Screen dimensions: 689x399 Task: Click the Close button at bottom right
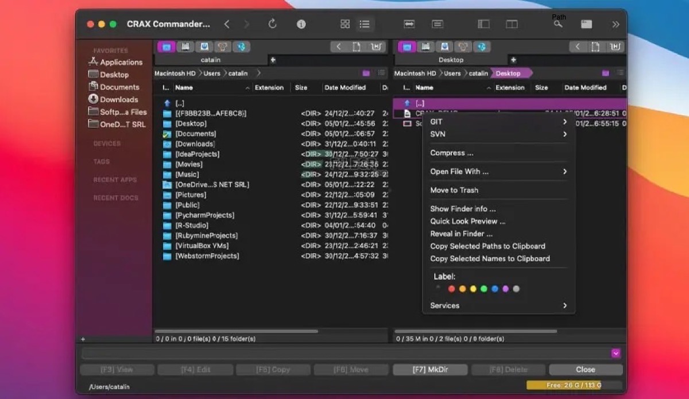(x=586, y=370)
